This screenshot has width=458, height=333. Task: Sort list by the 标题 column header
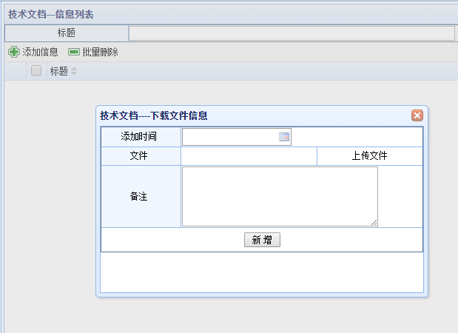(x=58, y=71)
